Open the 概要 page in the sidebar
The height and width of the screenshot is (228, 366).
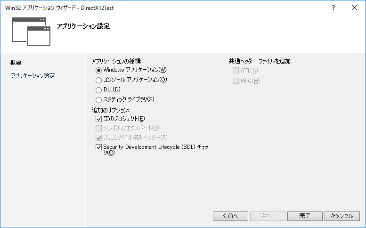[x=16, y=62]
